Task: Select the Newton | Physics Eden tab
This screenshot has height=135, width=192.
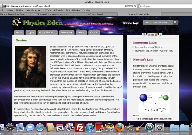Action: point(139,14)
